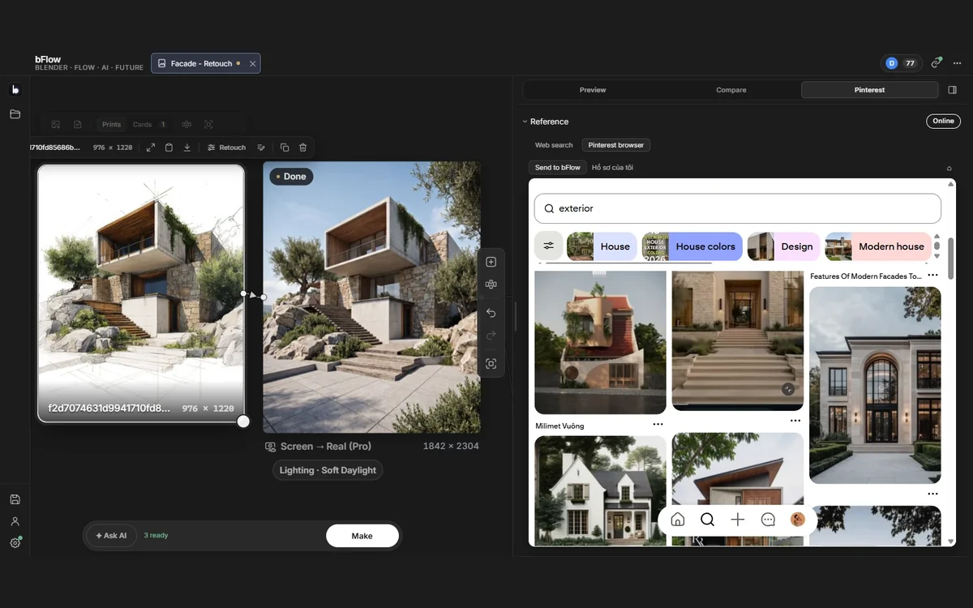This screenshot has width=973, height=608.
Task: Select the Pinterest tab
Action: 869,90
